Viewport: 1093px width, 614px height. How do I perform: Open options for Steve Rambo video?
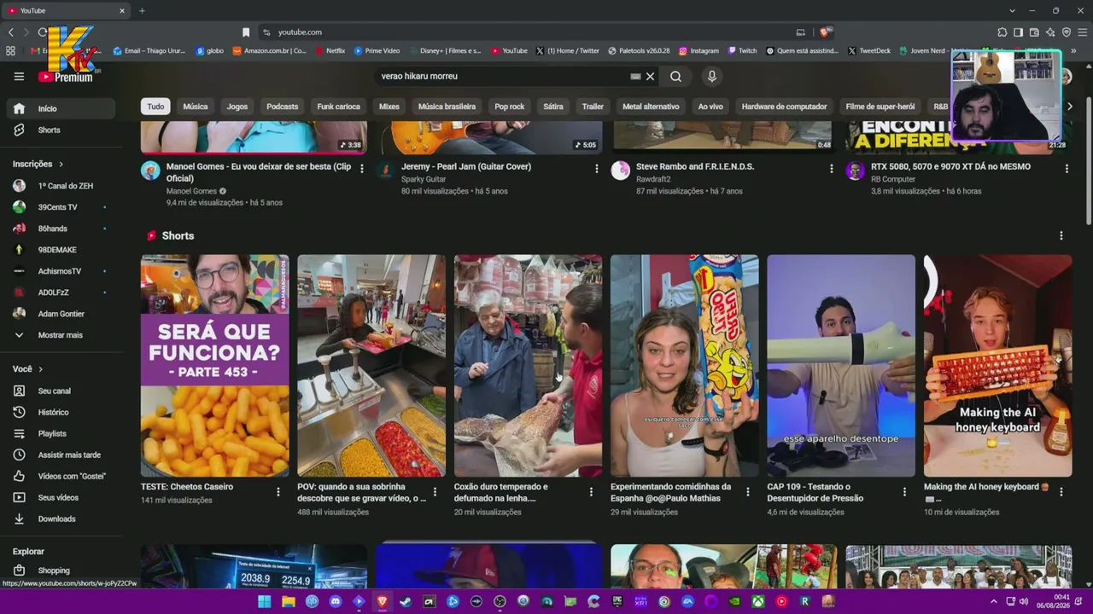point(832,169)
